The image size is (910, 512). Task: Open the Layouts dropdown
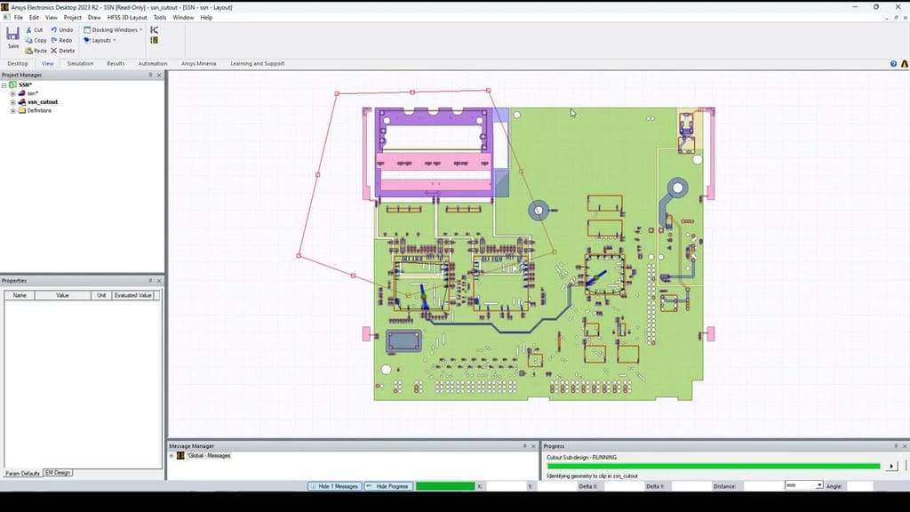click(100, 40)
